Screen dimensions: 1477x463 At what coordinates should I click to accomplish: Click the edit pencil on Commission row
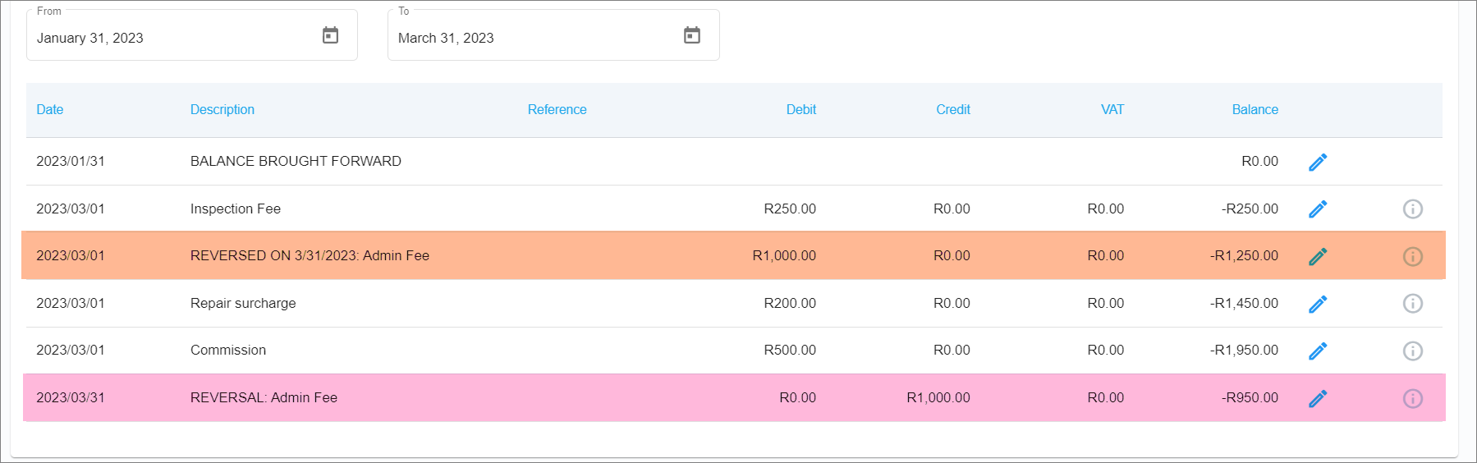(x=1317, y=351)
